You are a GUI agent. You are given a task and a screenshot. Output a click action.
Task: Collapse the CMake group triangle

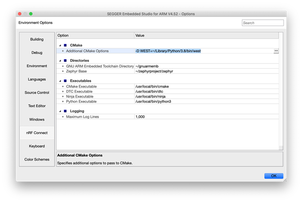[60, 45]
